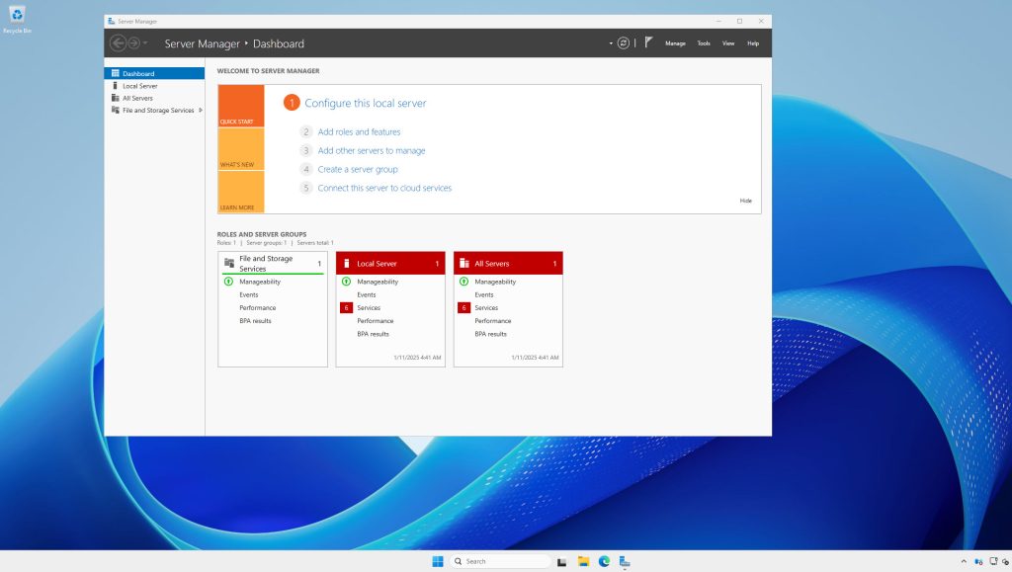Open the Manage menu
1012x572 pixels.
pos(675,43)
